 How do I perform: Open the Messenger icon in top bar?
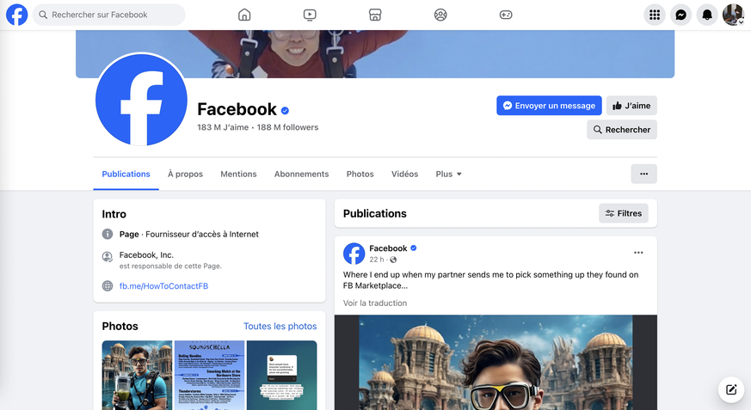click(680, 15)
